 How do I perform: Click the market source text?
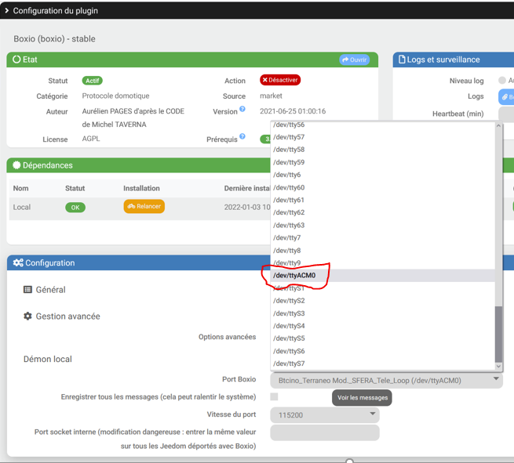pyautogui.click(x=271, y=96)
